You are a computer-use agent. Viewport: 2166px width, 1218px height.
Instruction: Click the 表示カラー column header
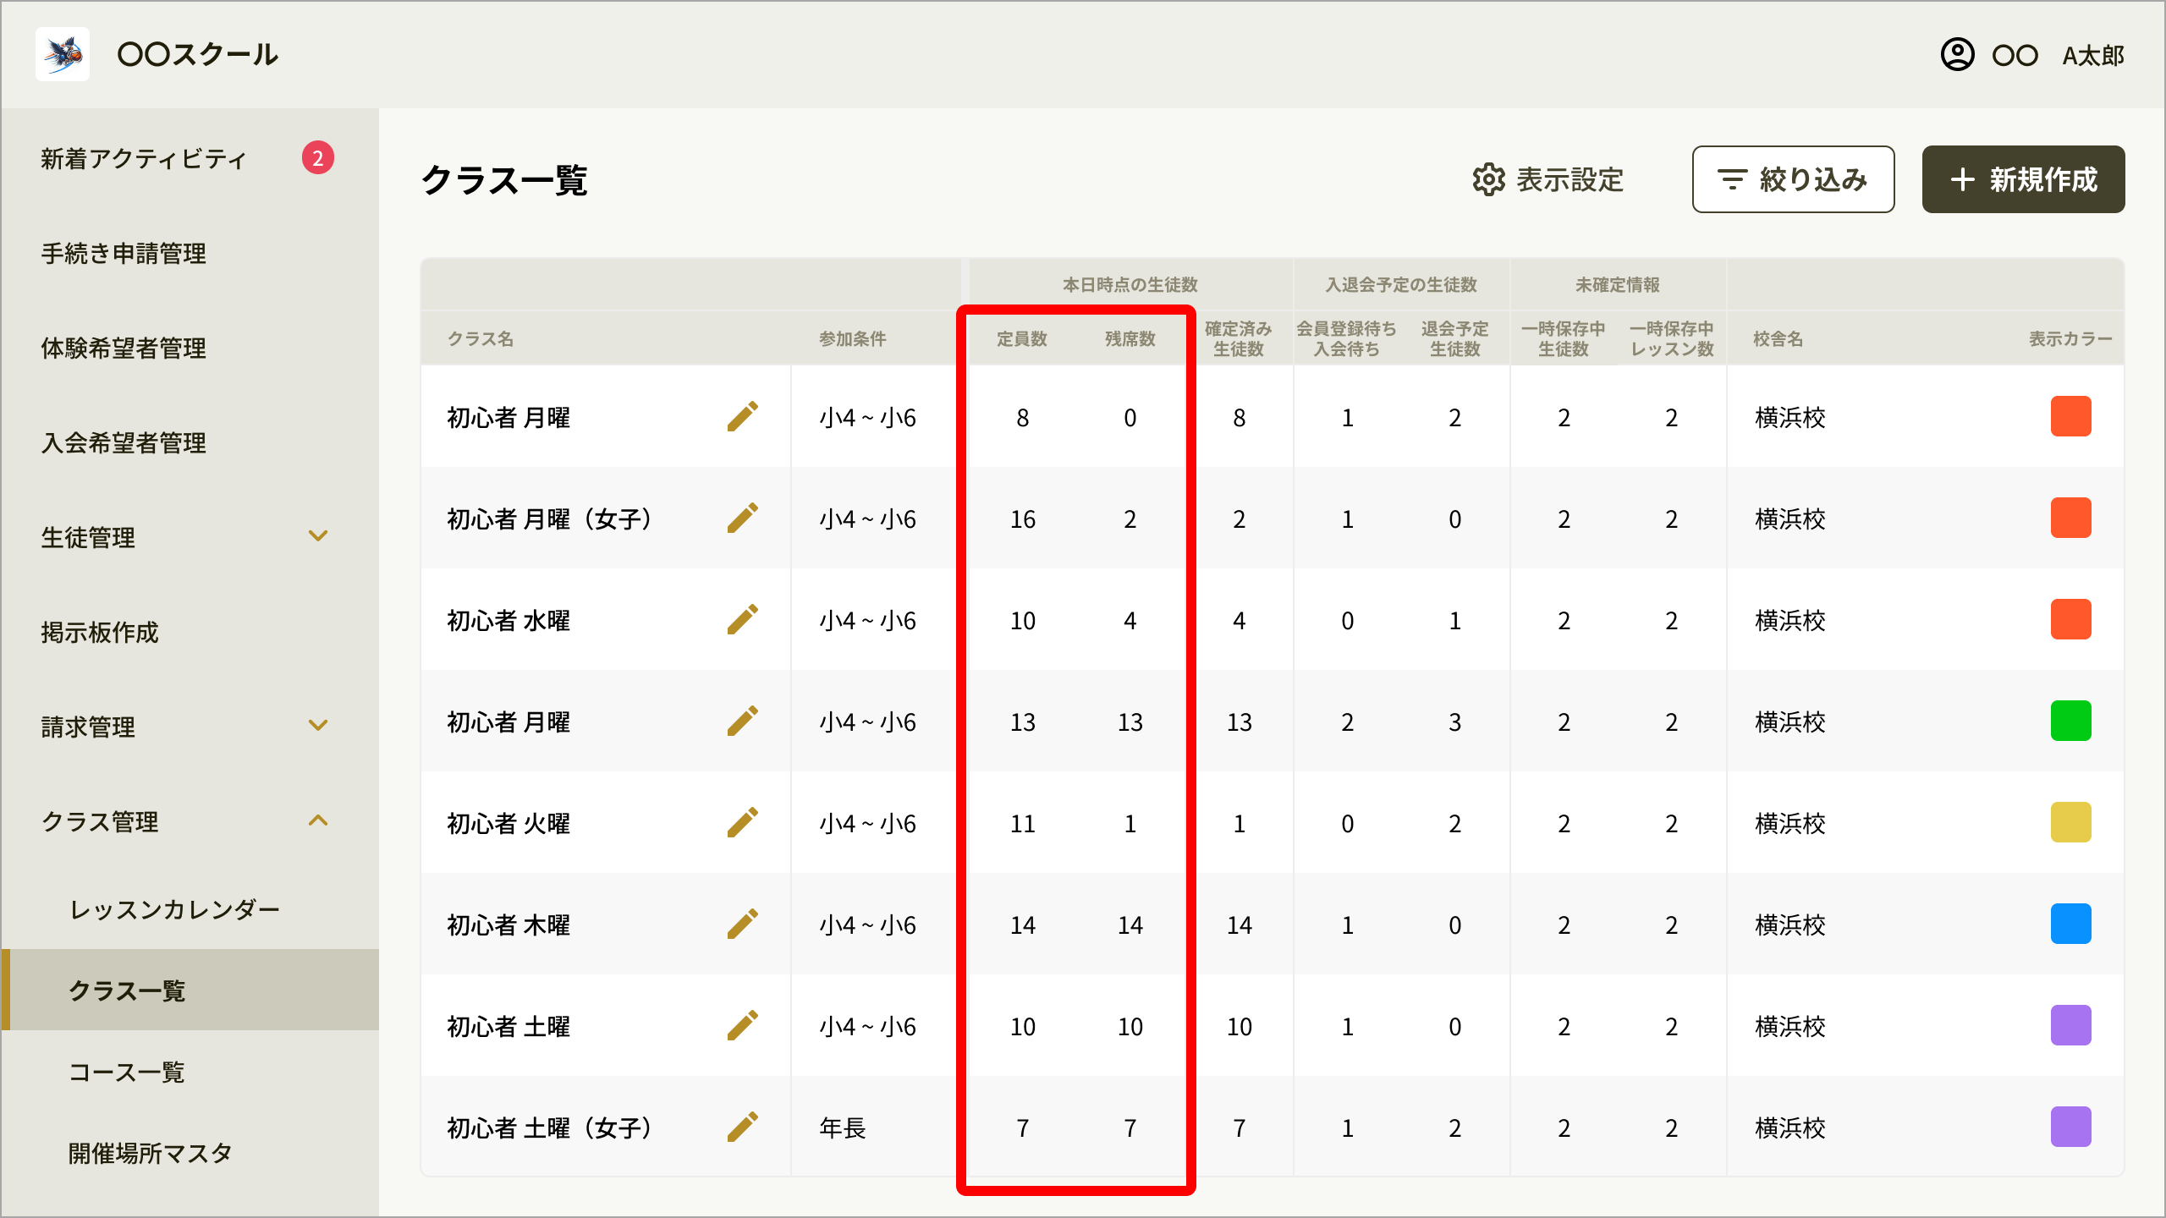point(2070,338)
